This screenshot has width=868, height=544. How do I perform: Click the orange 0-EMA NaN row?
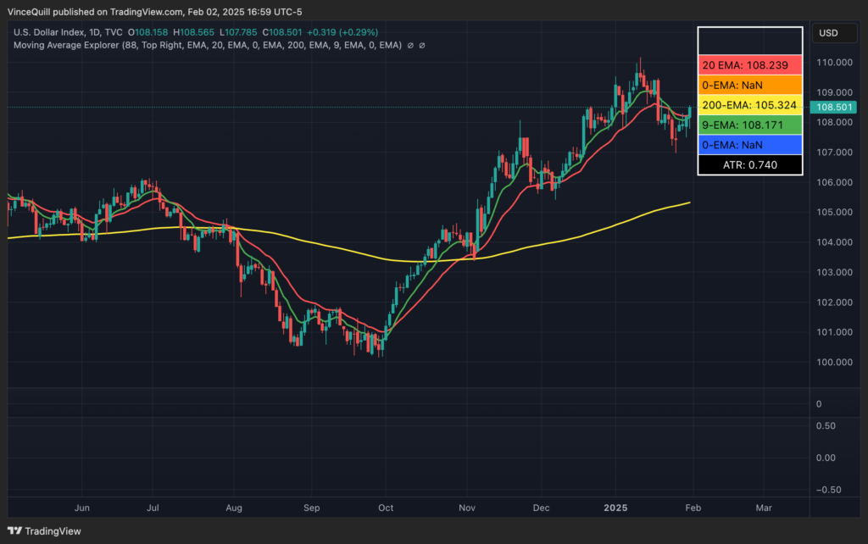coord(749,85)
